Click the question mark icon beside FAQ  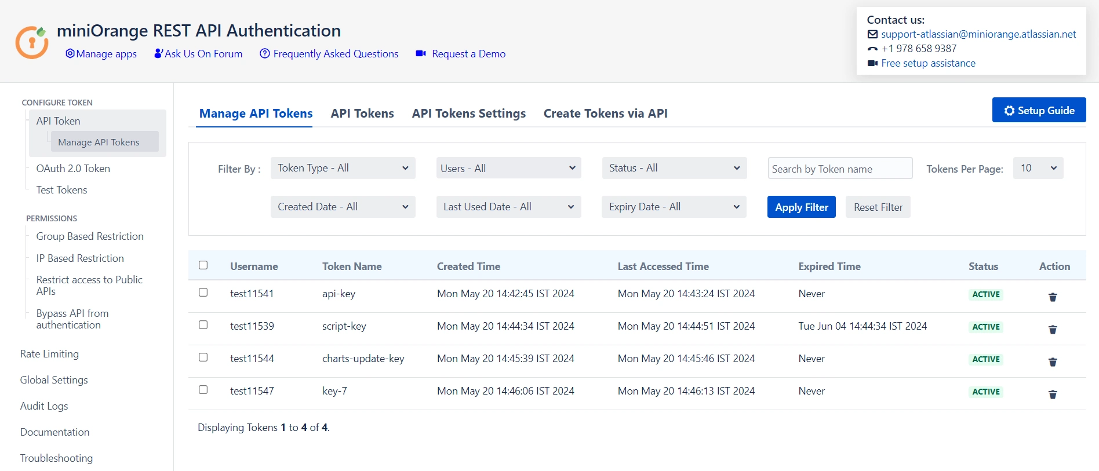tap(265, 53)
